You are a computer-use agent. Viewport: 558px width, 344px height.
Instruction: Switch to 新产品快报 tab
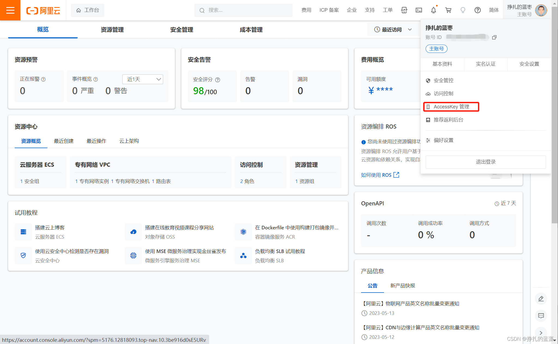tap(403, 285)
